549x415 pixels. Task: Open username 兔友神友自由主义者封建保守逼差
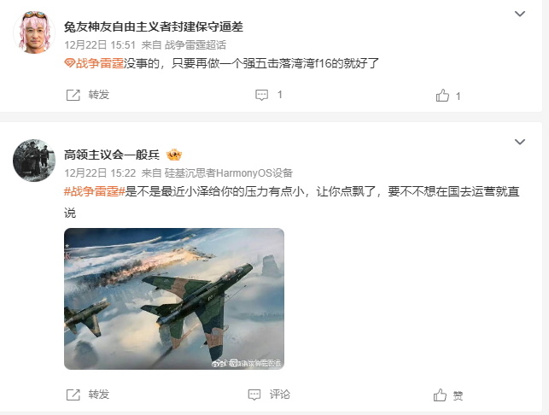tap(154, 26)
